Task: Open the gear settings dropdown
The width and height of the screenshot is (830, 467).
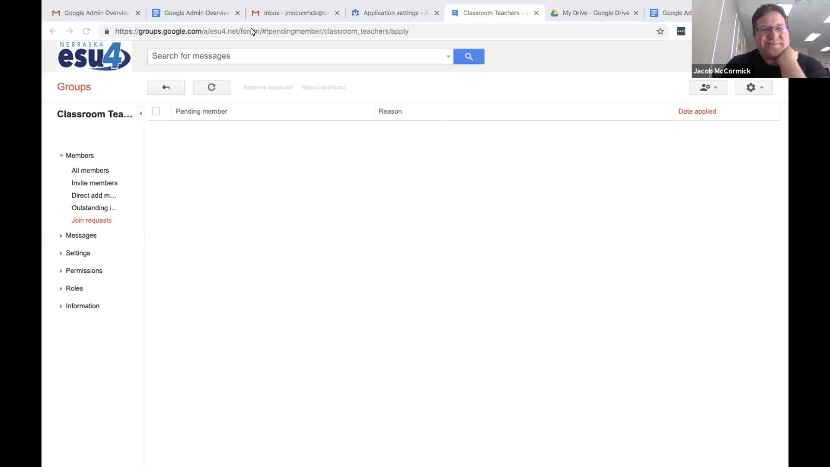Action: click(754, 87)
